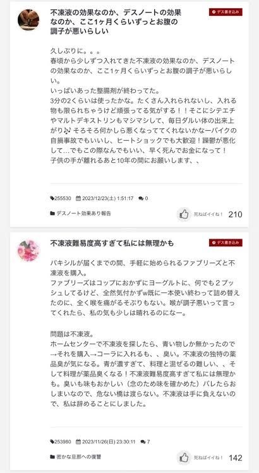The height and width of the screenshot is (473, 259).
Task: Open the first post's bold title
Action: [x=116, y=22]
